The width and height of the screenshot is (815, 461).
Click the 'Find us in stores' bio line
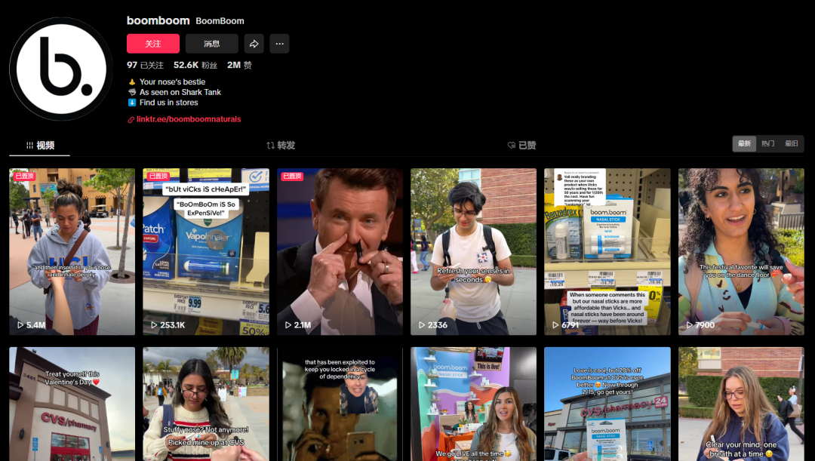(163, 103)
